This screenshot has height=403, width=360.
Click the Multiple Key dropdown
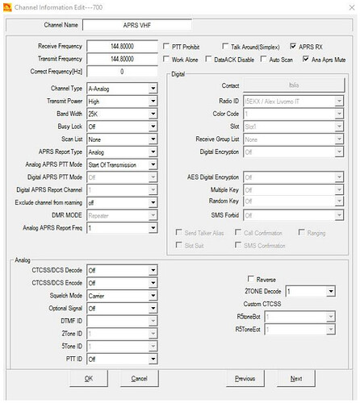click(x=293, y=190)
